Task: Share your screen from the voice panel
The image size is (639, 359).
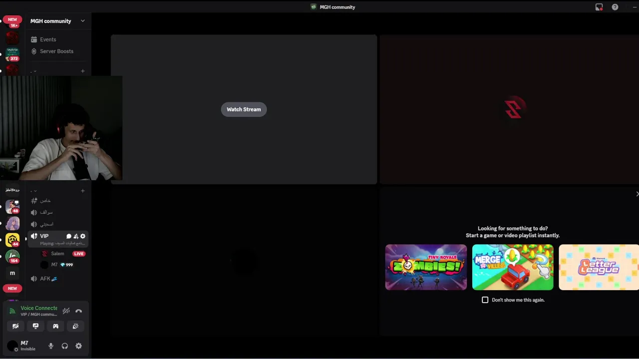Action: [35, 326]
